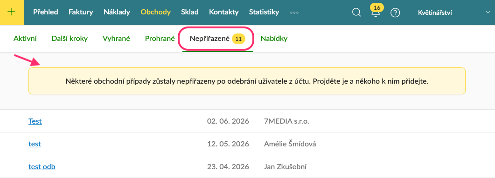Switch to the Vyhrané tab

(x=116, y=39)
